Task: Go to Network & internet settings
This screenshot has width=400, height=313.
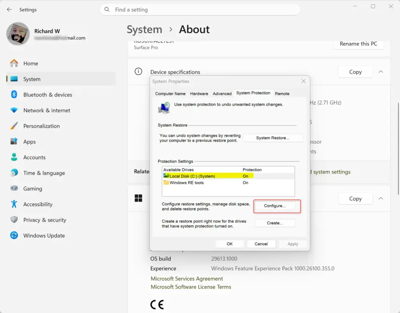Action: click(x=46, y=110)
